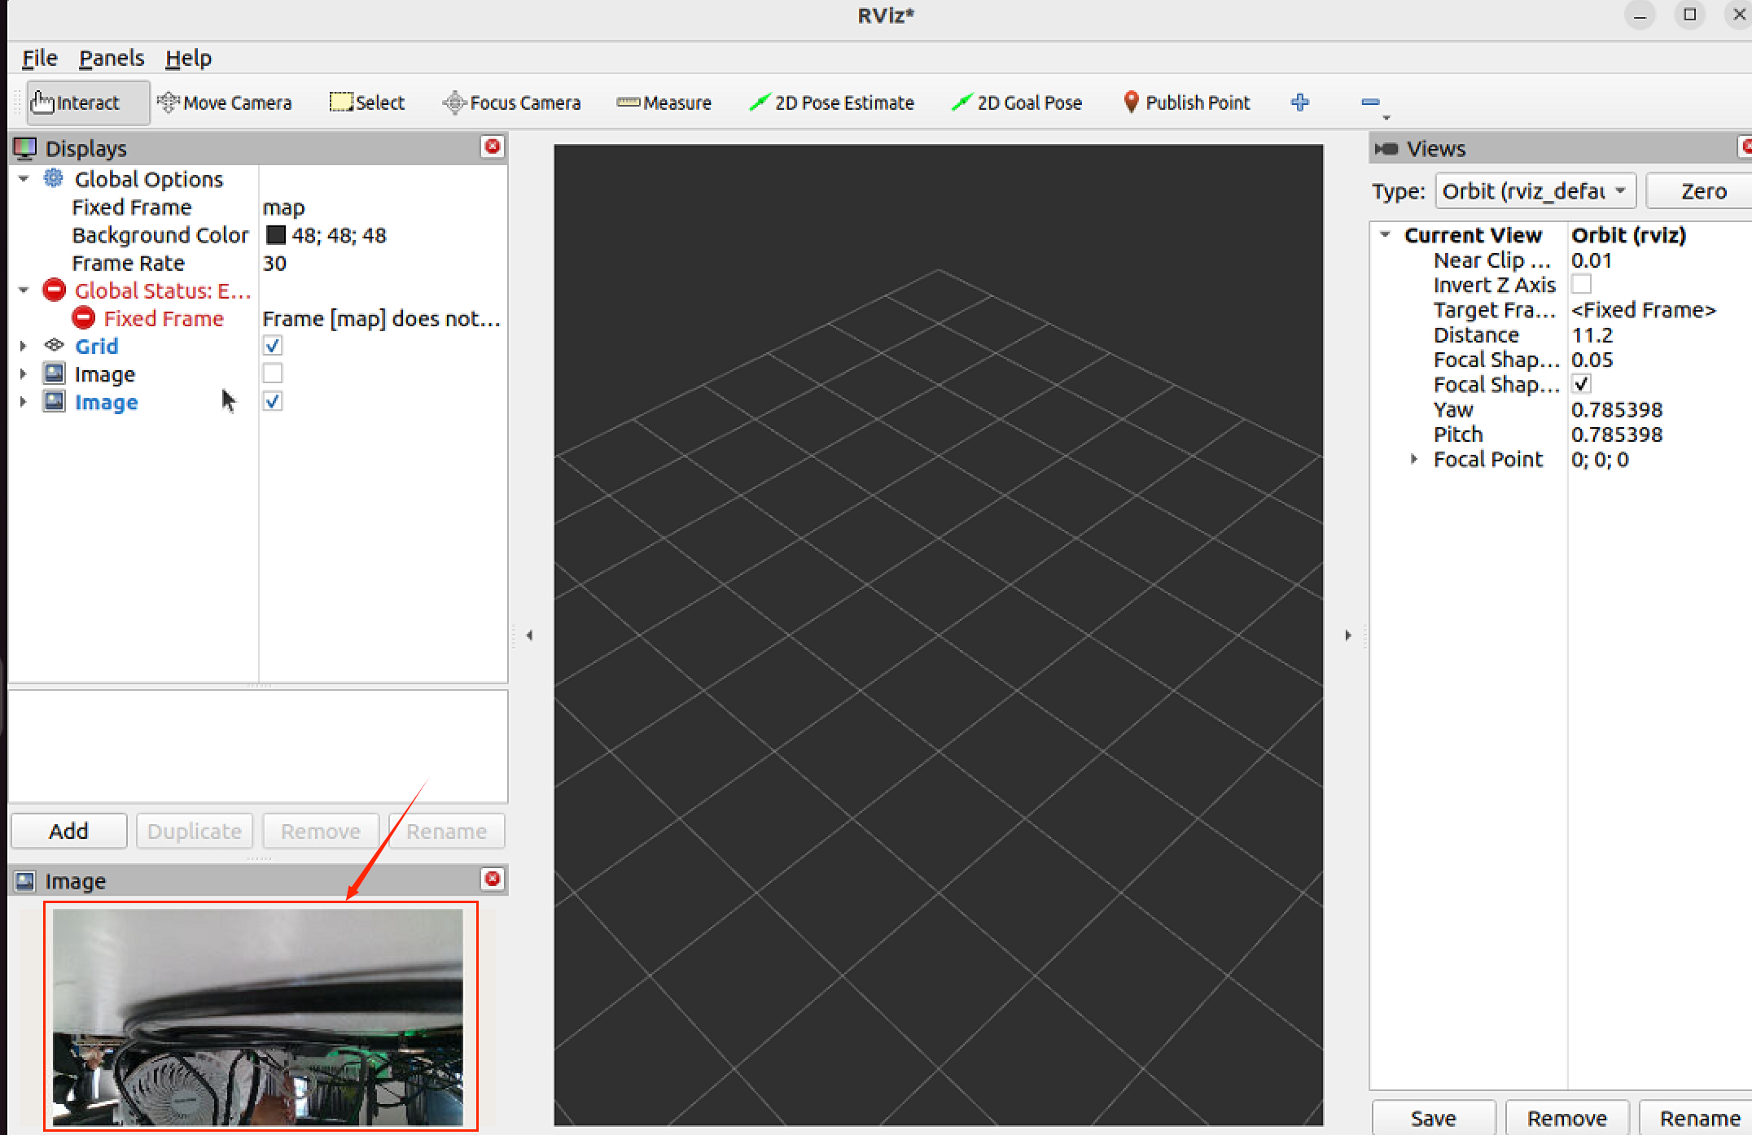
Task: Click the Add display button
Action: coord(68,831)
